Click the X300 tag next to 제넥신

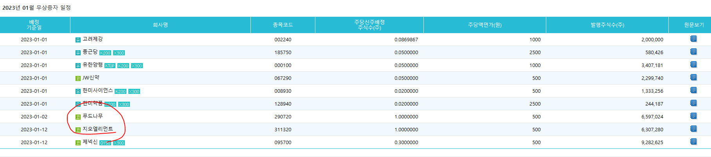coord(119,143)
